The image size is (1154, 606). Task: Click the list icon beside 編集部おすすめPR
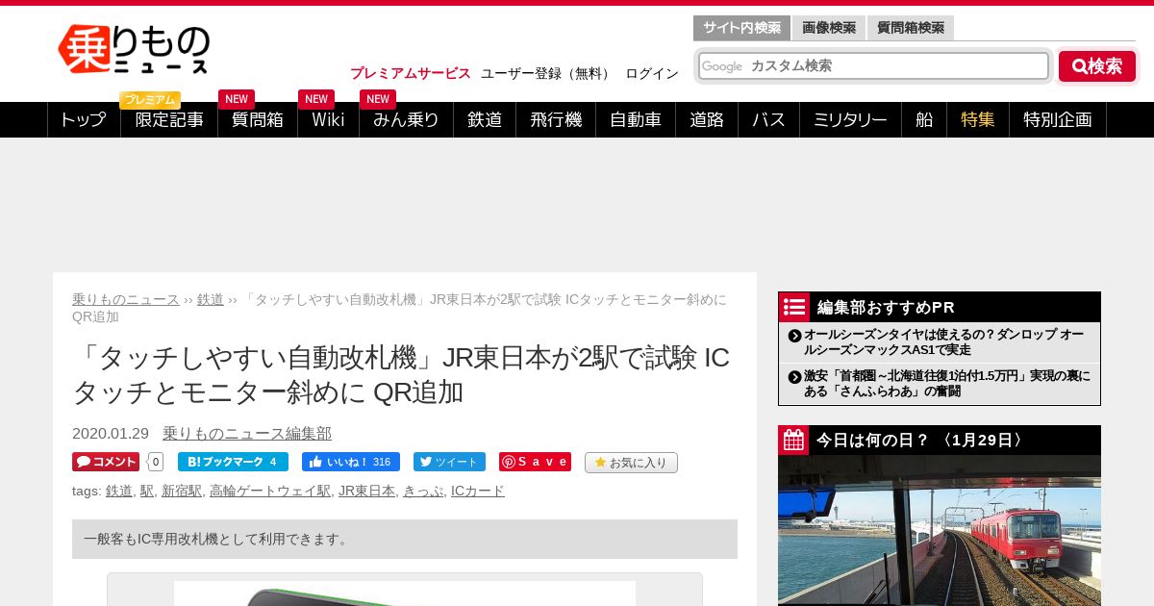[794, 307]
